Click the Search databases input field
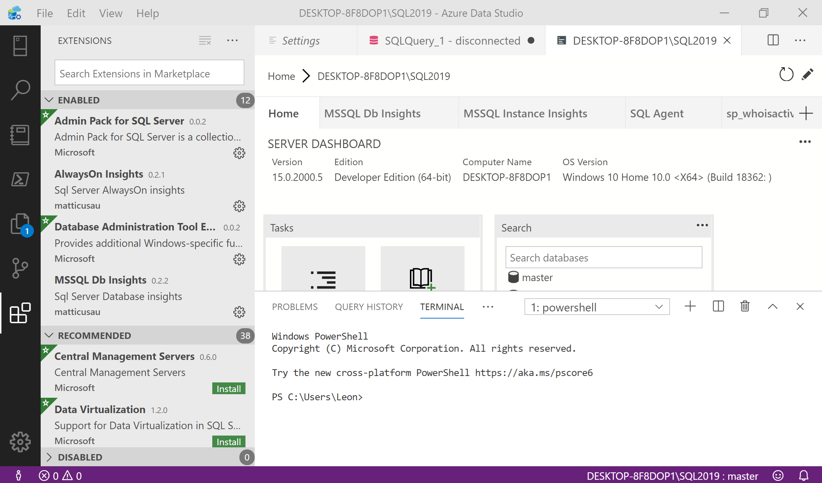The width and height of the screenshot is (822, 483). [x=603, y=258]
